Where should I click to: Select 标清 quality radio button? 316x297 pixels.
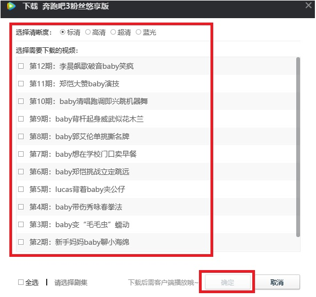click(63, 32)
